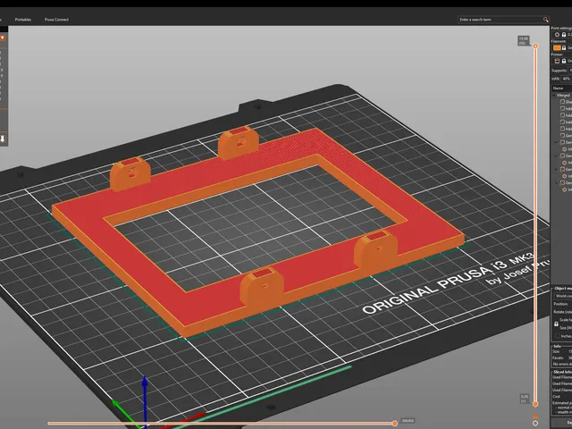Image resolution: width=572 pixels, height=429 pixels.
Task: Grab the bottom thumb of the vertical layer slider
Action: 535,404
